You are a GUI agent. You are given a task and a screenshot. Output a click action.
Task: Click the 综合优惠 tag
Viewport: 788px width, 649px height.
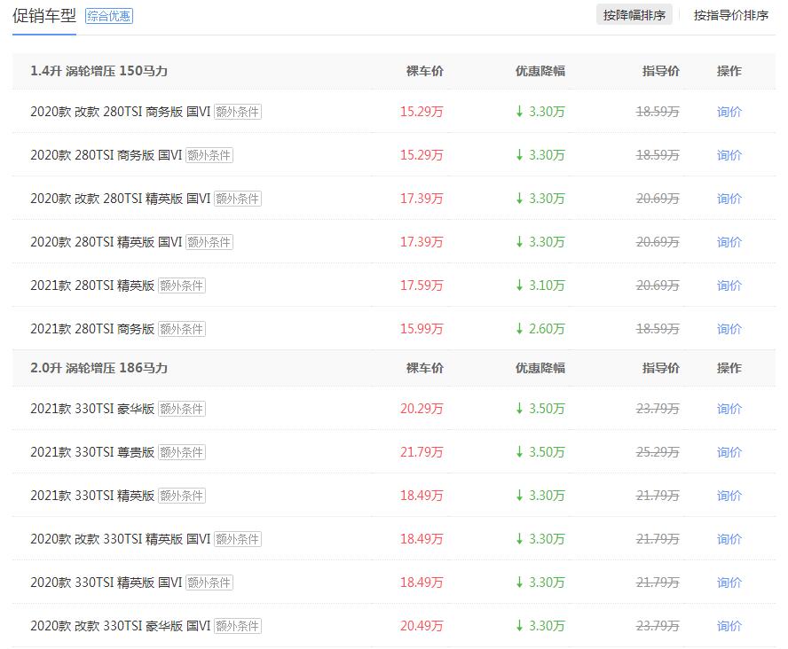[109, 16]
